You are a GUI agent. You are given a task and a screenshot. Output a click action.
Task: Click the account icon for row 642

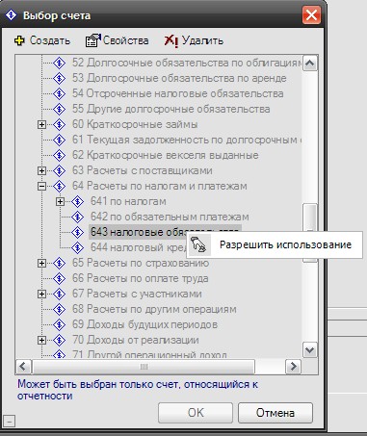[77, 217]
